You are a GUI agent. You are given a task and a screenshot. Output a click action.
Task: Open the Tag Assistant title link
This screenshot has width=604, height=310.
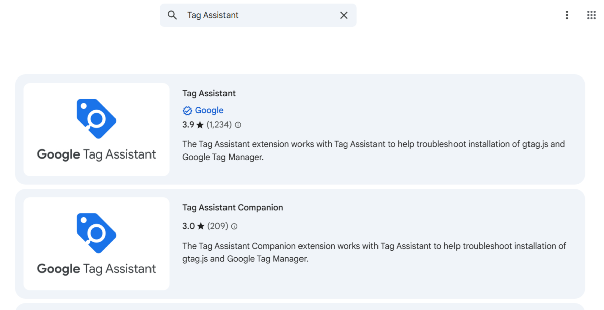click(209, 93)
